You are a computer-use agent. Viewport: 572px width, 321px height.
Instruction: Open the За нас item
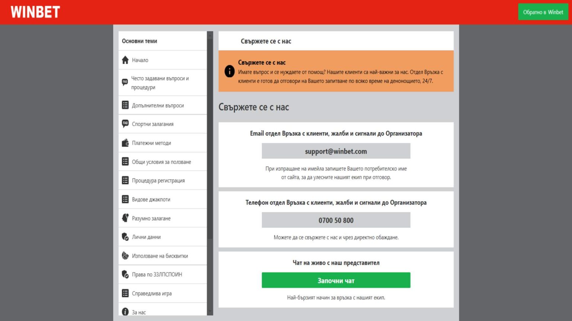coord(162,309)
